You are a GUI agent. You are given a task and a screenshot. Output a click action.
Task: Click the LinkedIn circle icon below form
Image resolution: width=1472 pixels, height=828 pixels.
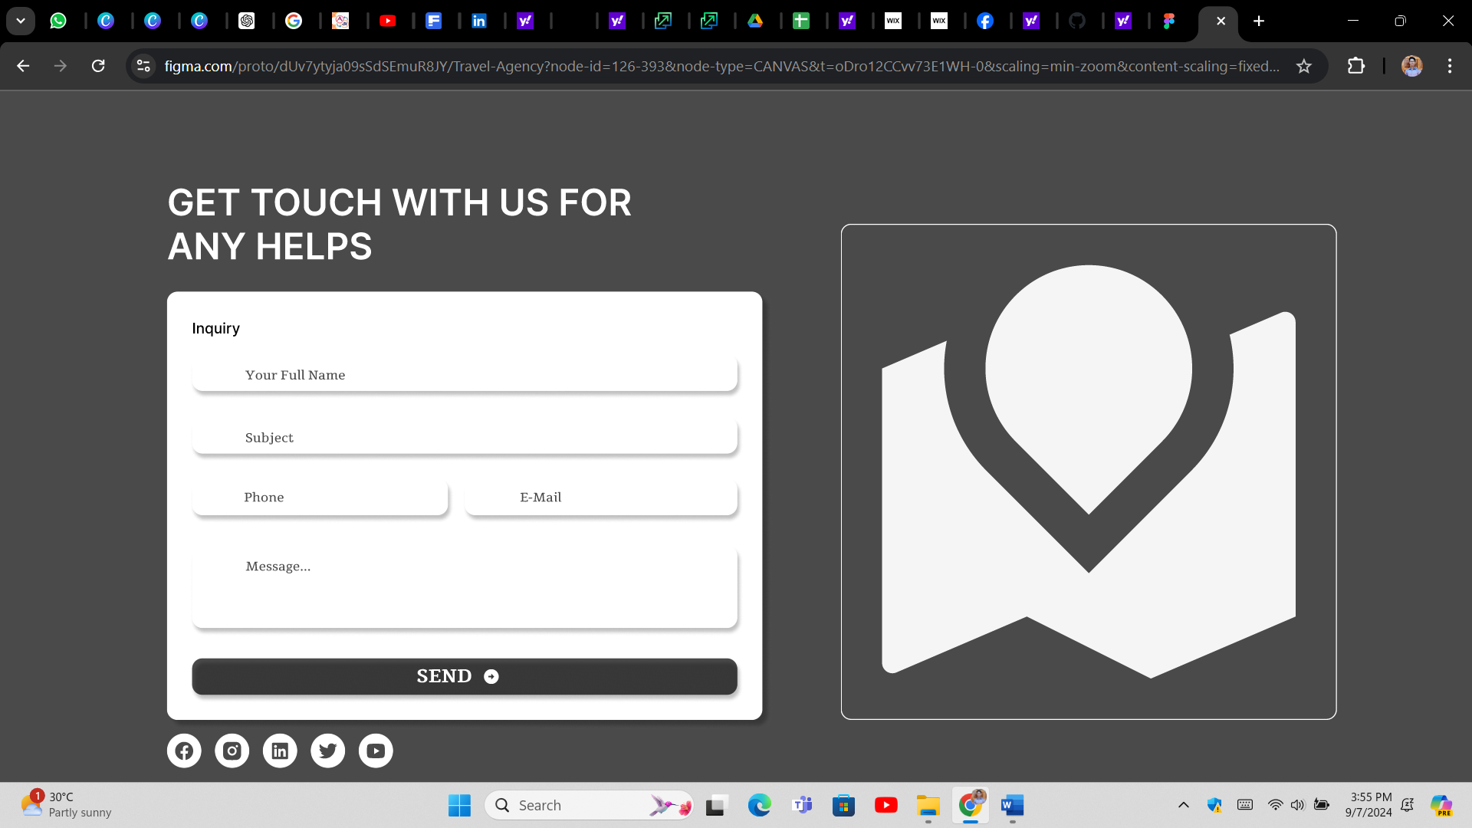280,751
